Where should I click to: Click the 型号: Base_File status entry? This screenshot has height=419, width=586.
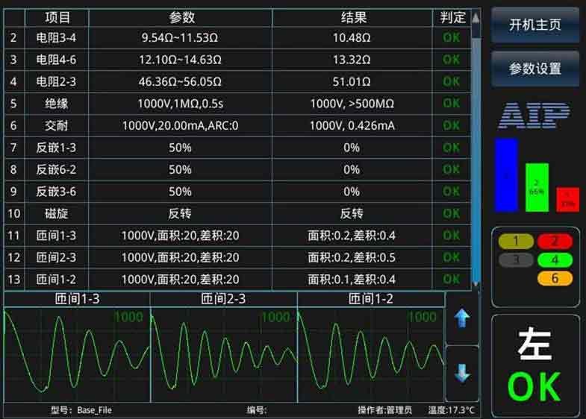(x=81, y=410)
